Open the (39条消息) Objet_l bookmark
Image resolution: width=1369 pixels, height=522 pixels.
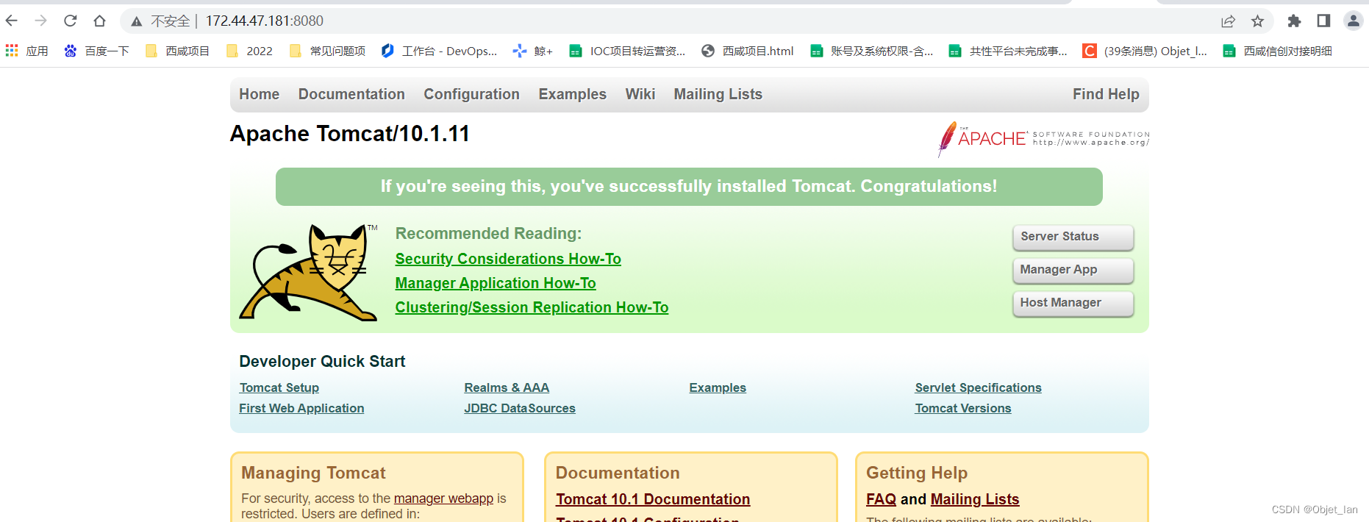[x=1145, y=51]
